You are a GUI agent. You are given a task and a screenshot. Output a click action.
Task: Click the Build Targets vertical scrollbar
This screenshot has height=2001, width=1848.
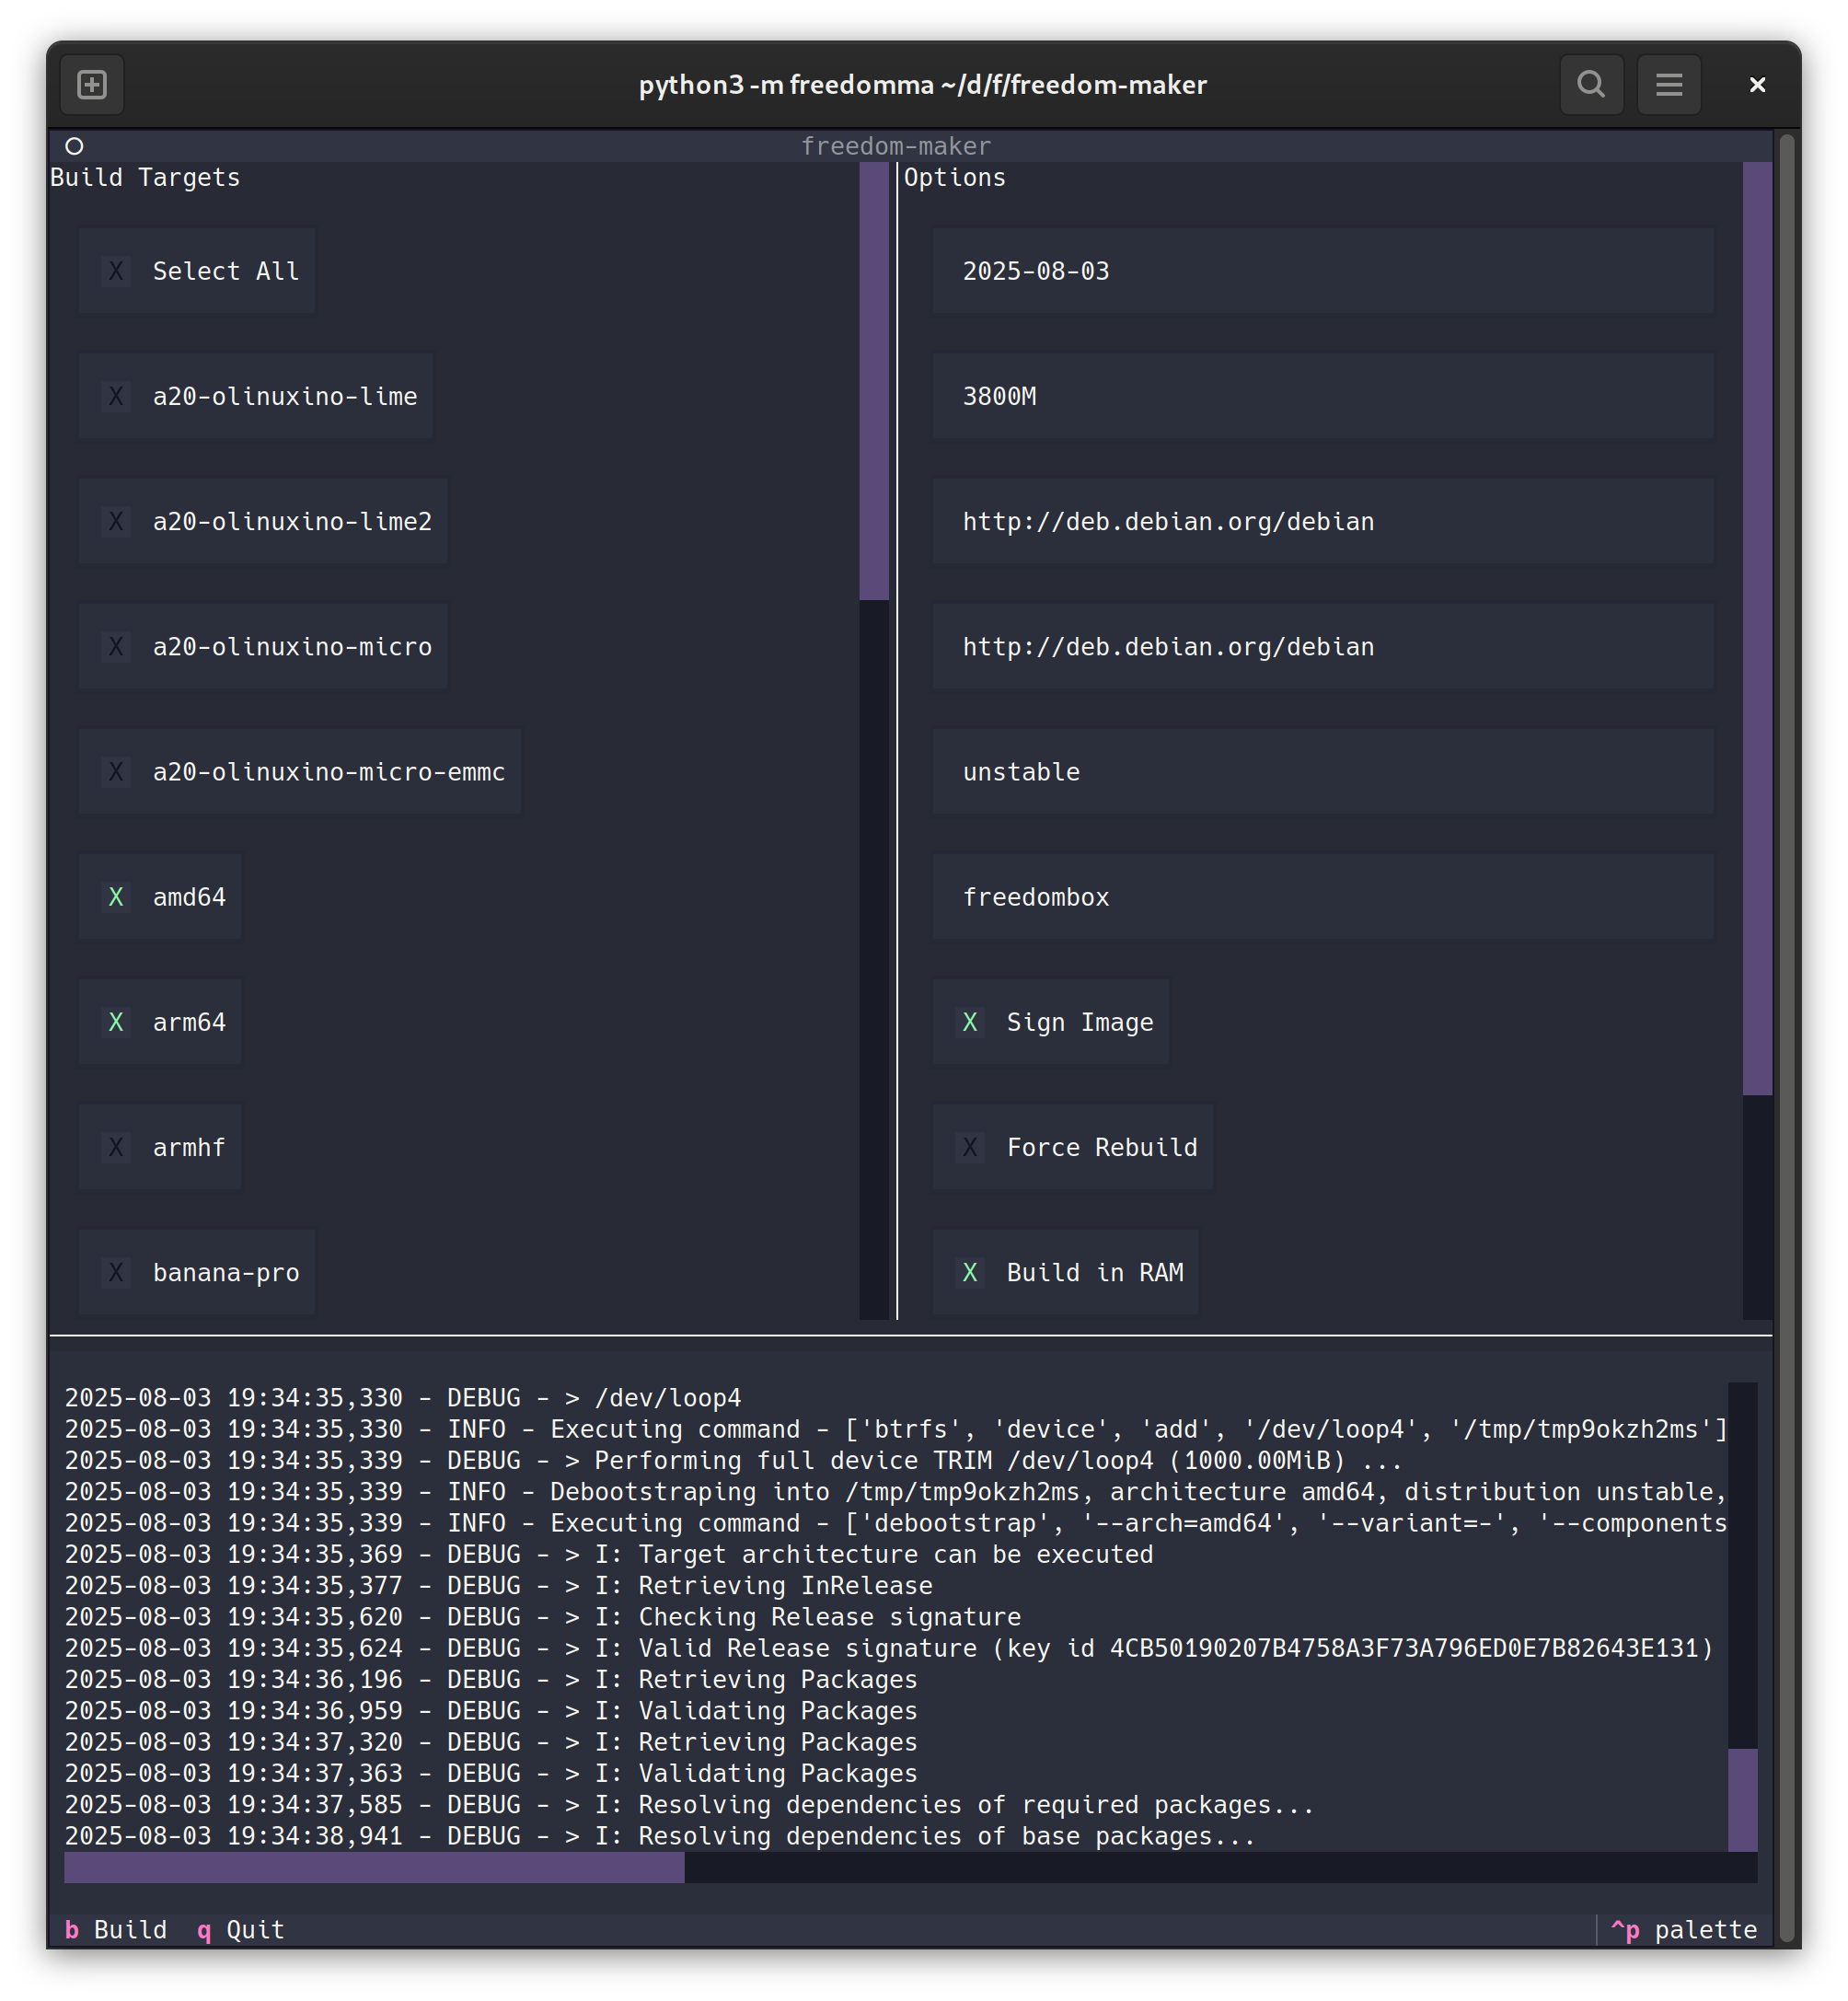click(874, 740)
